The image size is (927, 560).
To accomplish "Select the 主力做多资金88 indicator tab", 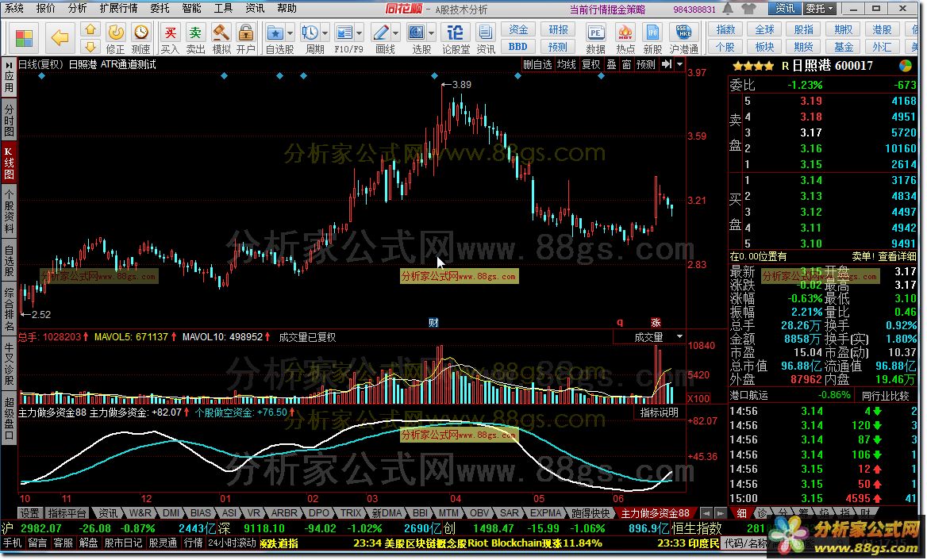I will pos(655,513).
